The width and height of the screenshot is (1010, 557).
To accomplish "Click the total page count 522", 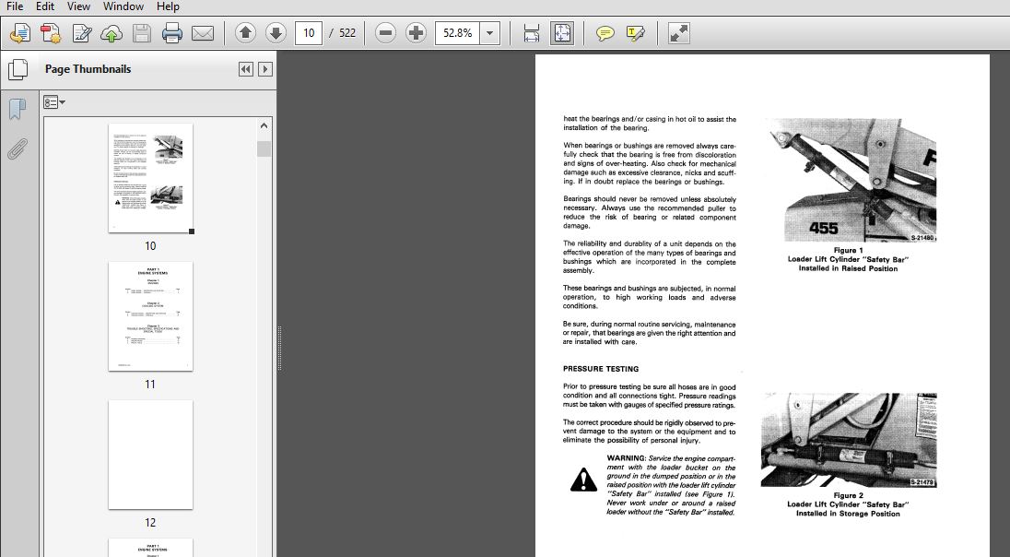I will (x=347, y=33).
